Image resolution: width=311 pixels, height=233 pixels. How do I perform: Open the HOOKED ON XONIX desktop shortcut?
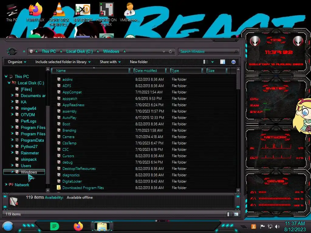(x=106, y=14)
